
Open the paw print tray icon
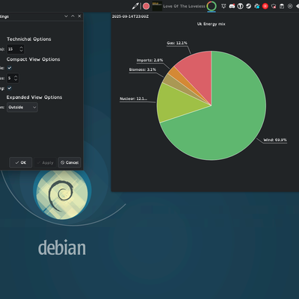point(257,6)
